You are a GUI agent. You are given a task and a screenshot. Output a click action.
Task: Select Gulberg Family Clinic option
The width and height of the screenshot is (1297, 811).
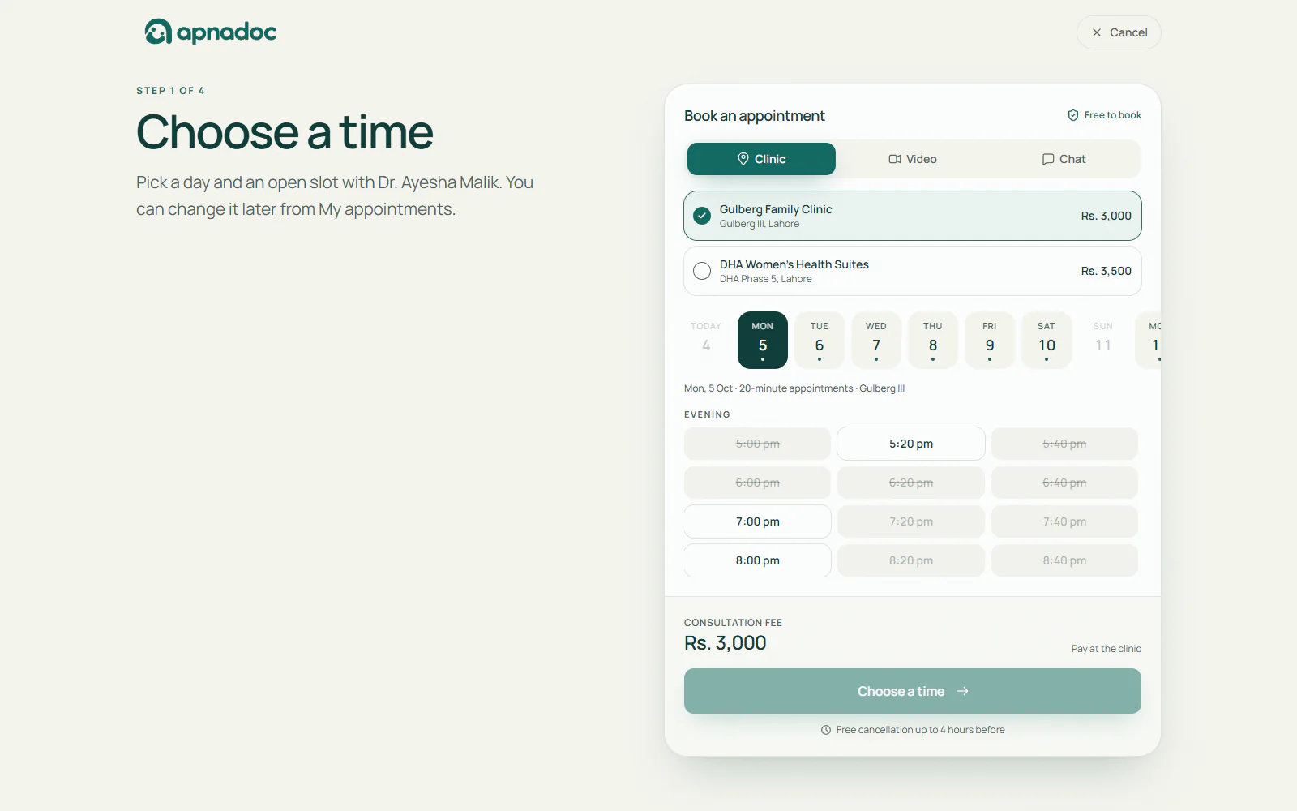[913, 216]
